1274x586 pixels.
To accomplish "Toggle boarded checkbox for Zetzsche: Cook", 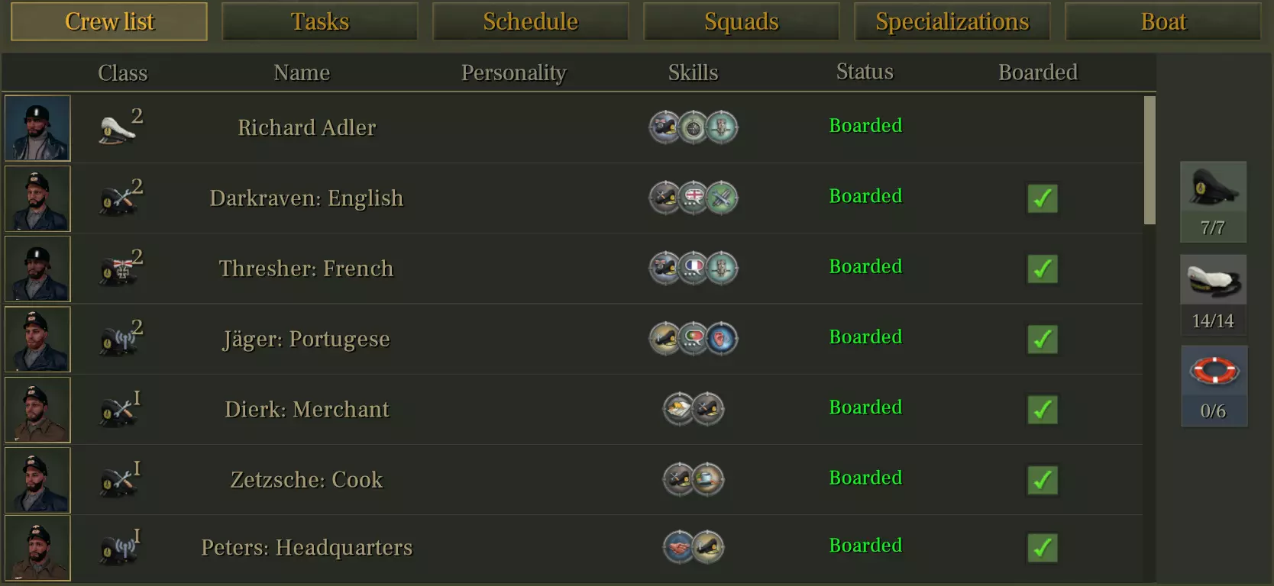I will pos(1042,480).
